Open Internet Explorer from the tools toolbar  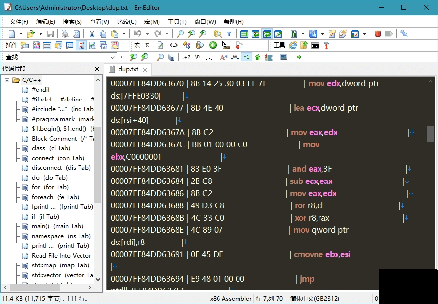[293, 45]
